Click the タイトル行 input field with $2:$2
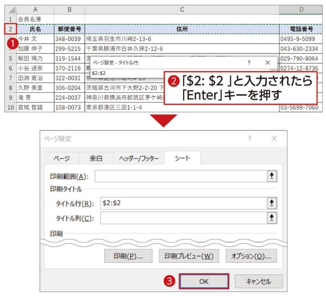This screenshot has height=297, width=326. pyautogui.click(x=184, y=203)
